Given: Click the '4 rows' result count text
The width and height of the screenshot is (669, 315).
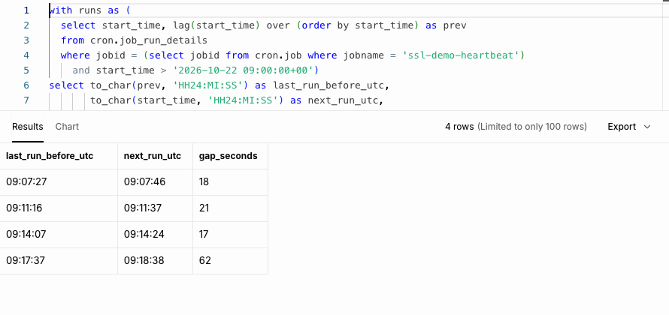Looking at the screenshot, I should coord(459,127).
